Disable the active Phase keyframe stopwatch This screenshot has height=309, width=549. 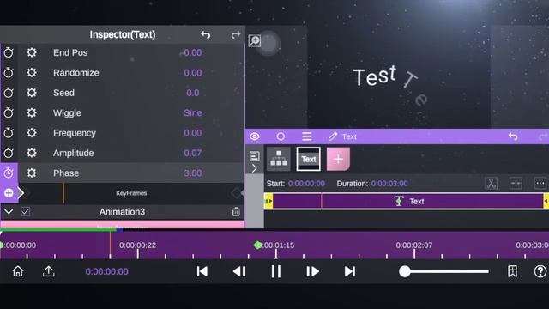point(9,173)
